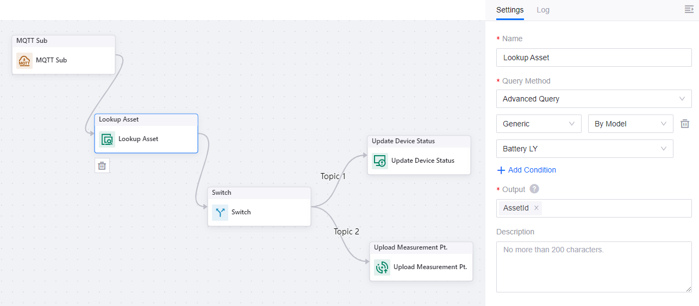Delete the Lookup Asset node via trash icon
Image resolution: width=699 pixels, height=306 pixels.
(x=102, y=165)
